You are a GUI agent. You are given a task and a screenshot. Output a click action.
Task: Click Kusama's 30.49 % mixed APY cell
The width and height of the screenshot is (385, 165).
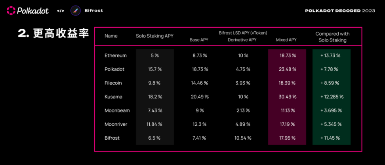click(x=288, y=97)
